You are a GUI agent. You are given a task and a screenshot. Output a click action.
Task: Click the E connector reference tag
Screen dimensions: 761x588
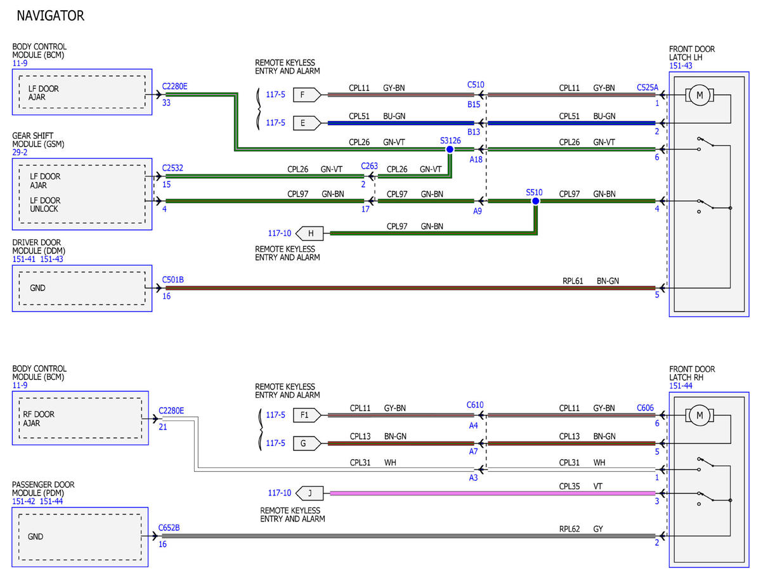pyautogui.click(x=307, y=123)
